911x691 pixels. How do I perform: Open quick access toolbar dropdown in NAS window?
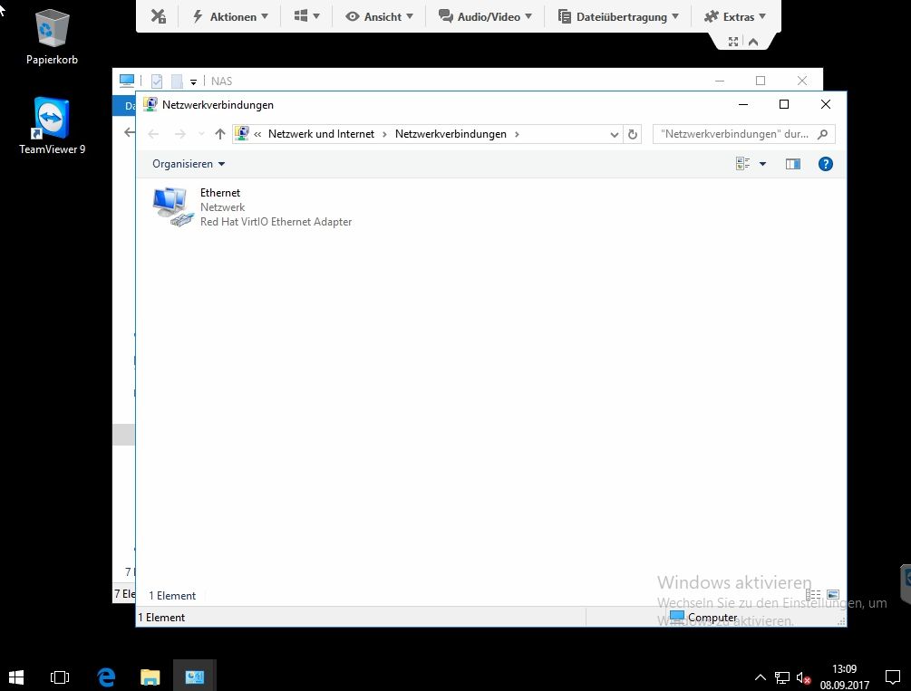pos(193,82)
